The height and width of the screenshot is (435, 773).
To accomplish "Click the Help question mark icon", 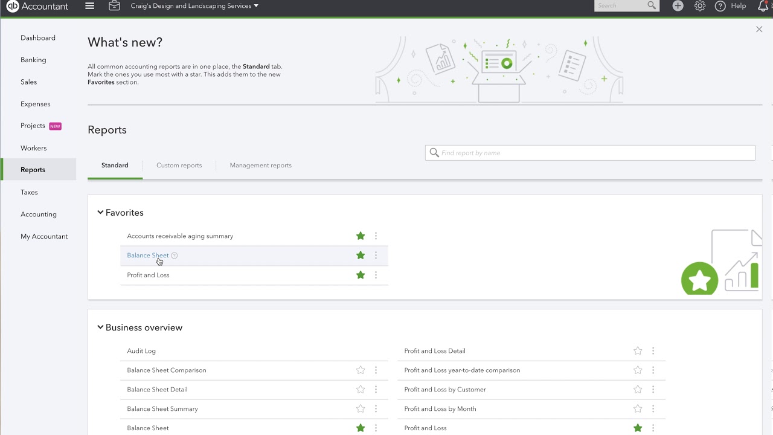I will pos(720,6).
